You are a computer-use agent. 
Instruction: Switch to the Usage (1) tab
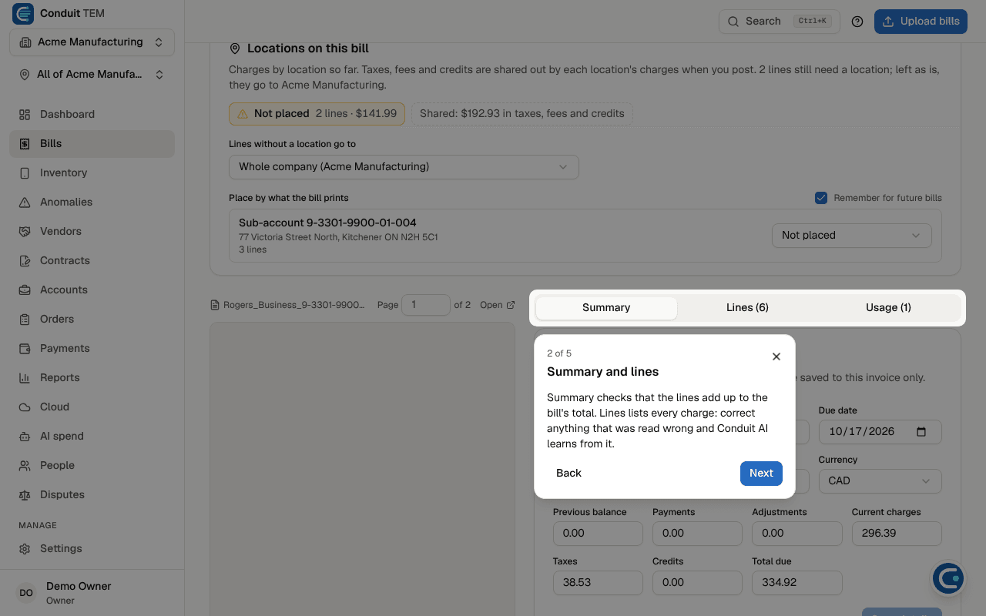coord(888,308)
